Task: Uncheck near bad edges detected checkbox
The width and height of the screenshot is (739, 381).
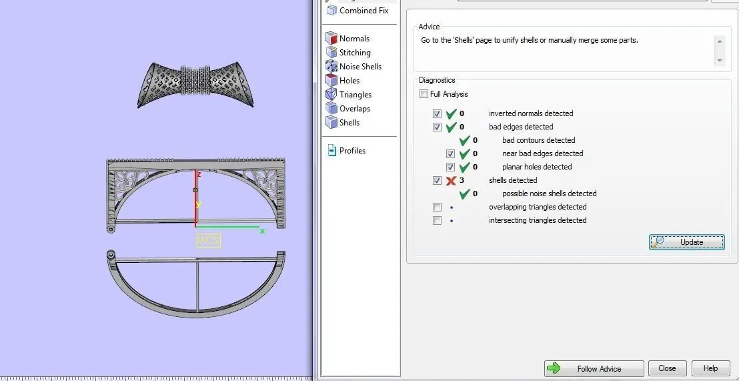Action: click(x=450, y=153)
